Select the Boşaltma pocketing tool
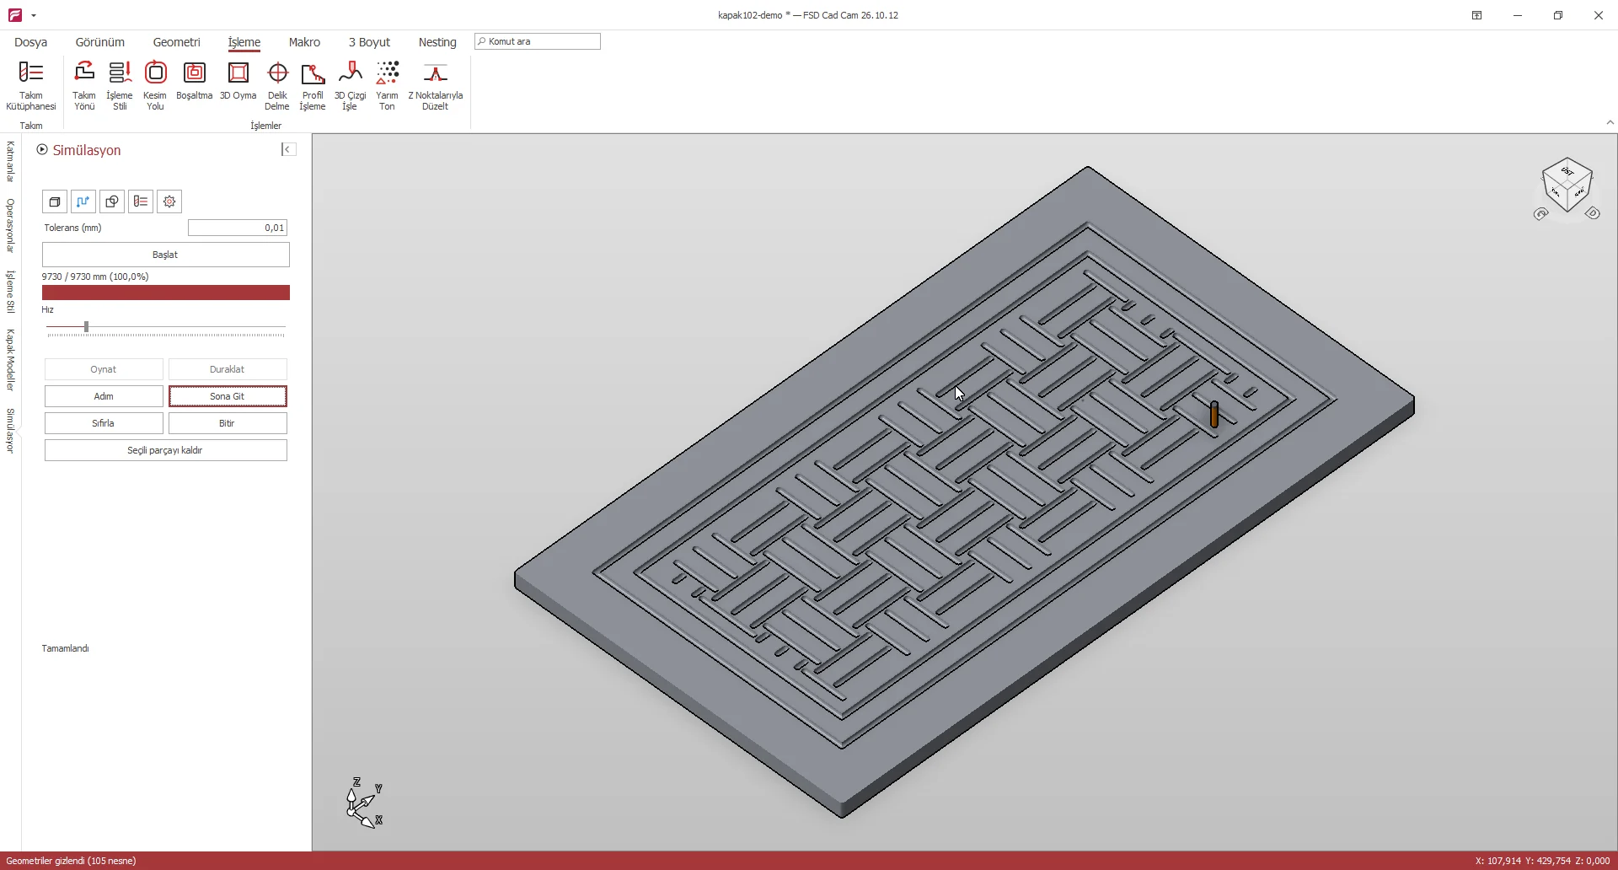Image resolution: width=1618 pixels, height=870 pixels. coord(194,81)
